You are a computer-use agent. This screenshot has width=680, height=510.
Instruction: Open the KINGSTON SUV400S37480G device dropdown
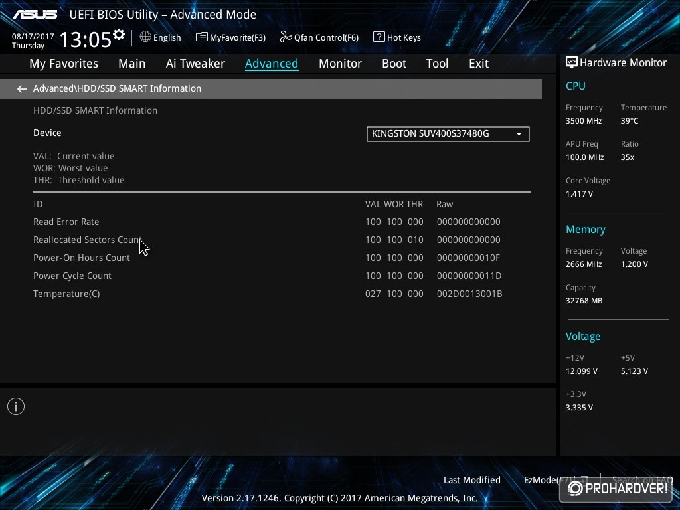click(x=448, y=134)
